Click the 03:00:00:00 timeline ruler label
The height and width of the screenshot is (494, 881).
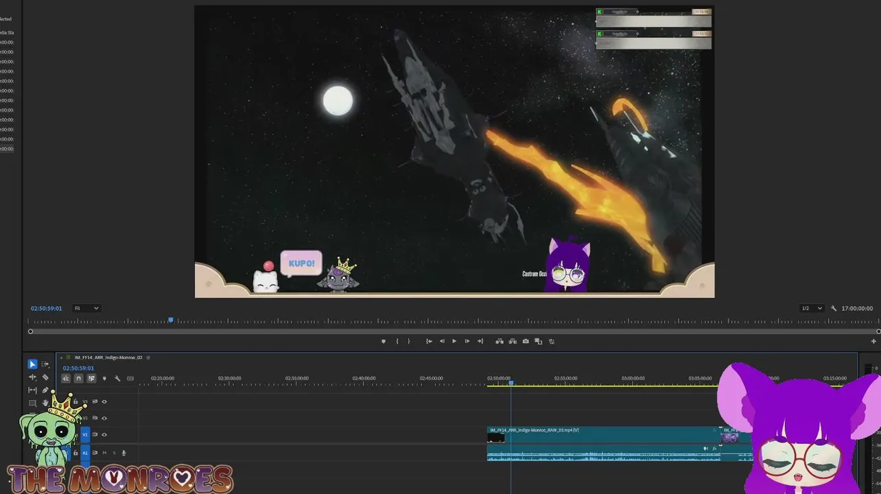(x=633, y=378)
